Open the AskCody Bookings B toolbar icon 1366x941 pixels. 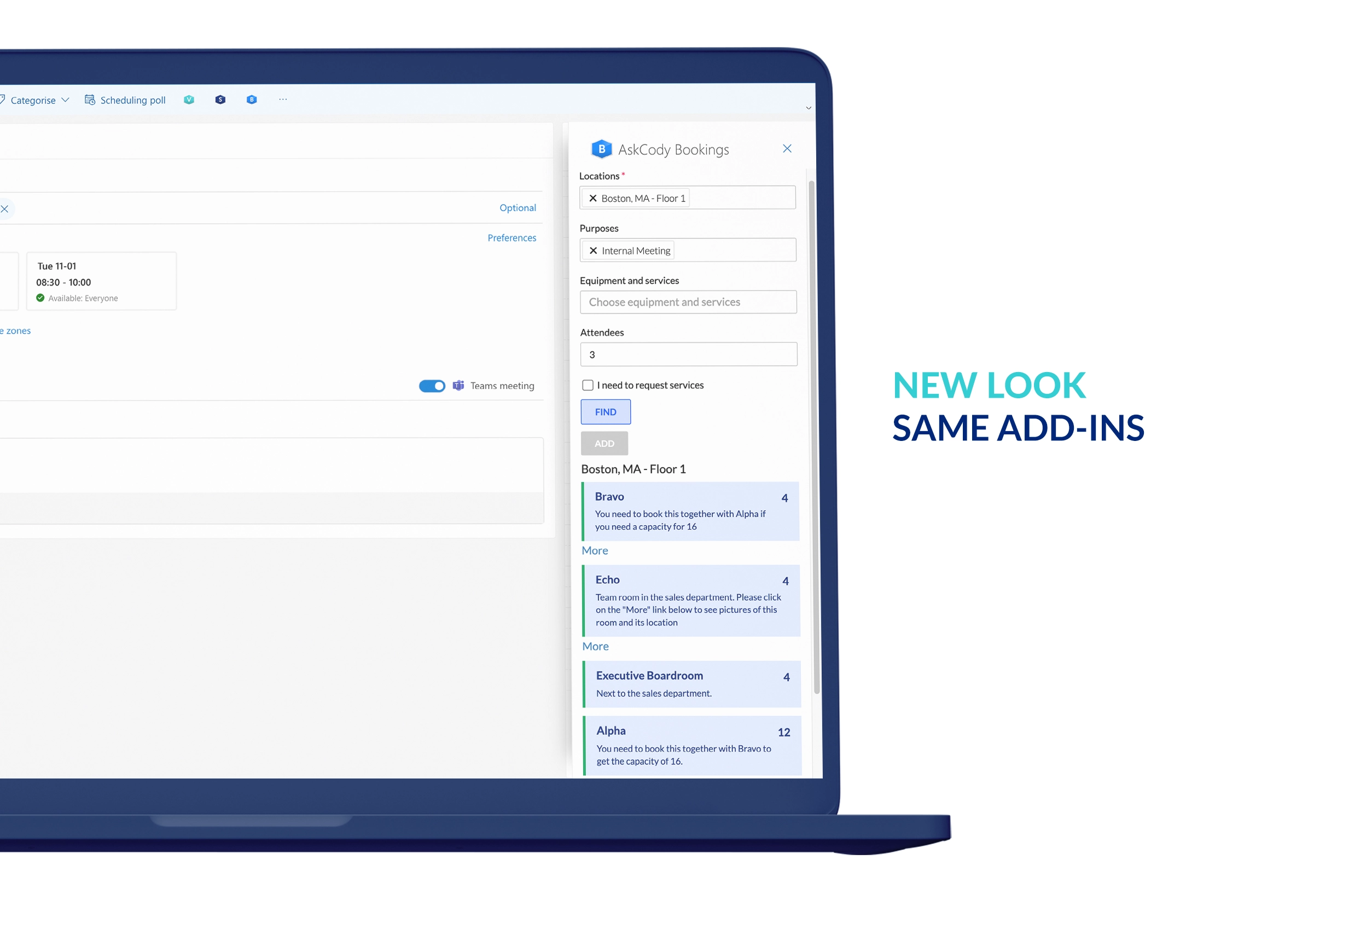pyautogui.click(x=252, y=100)
